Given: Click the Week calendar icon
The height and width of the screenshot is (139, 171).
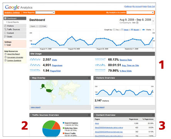Looking at the screenshot, I should point(122,30).
